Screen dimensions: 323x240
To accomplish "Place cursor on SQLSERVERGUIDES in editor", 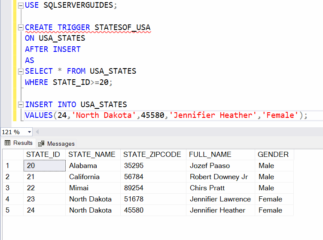I will click(78, 5).
